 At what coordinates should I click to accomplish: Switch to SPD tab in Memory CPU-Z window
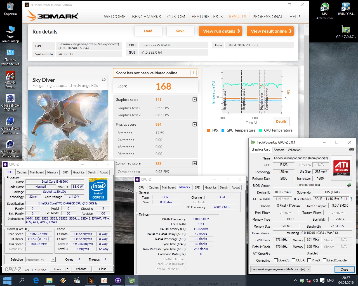(197, 187)
